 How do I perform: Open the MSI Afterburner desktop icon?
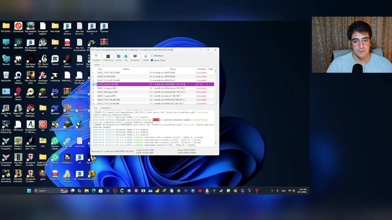[67, 159]
